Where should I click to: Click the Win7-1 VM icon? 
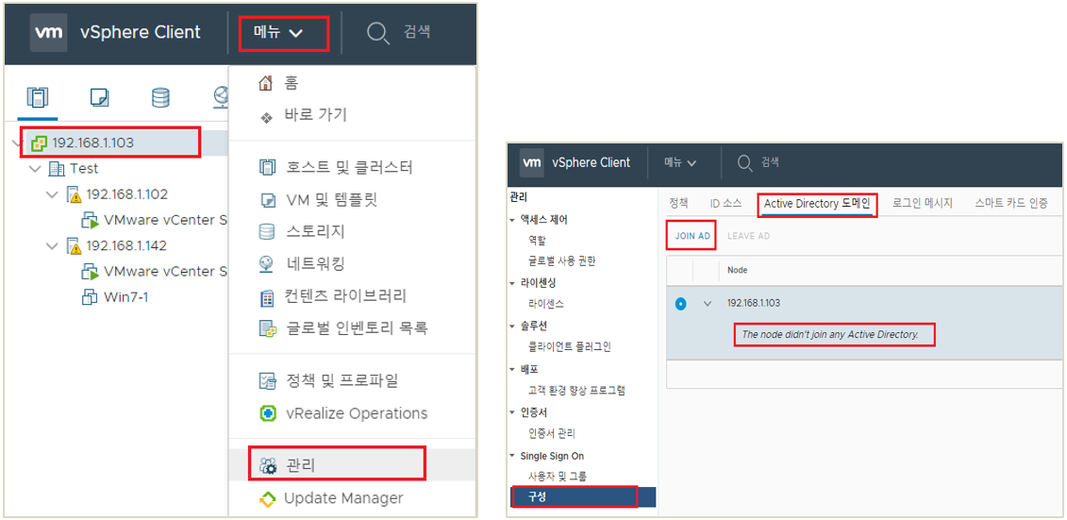[90, 297]
